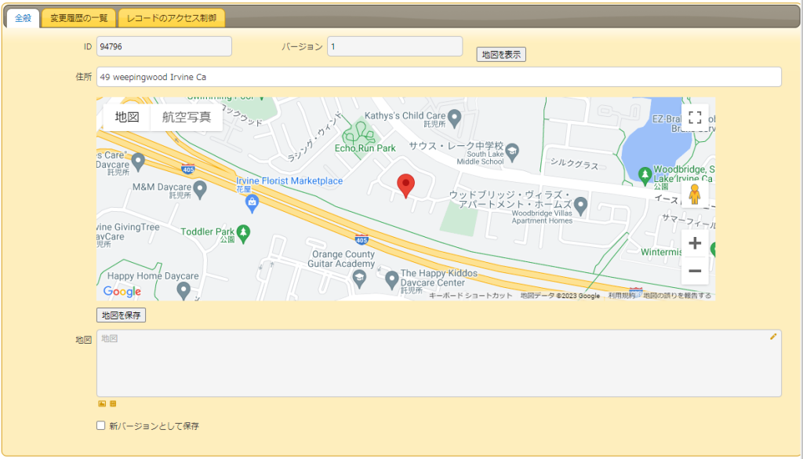
Task: Enable 新バージョンとして保存 checkbox
Action: tap(101, 426)
